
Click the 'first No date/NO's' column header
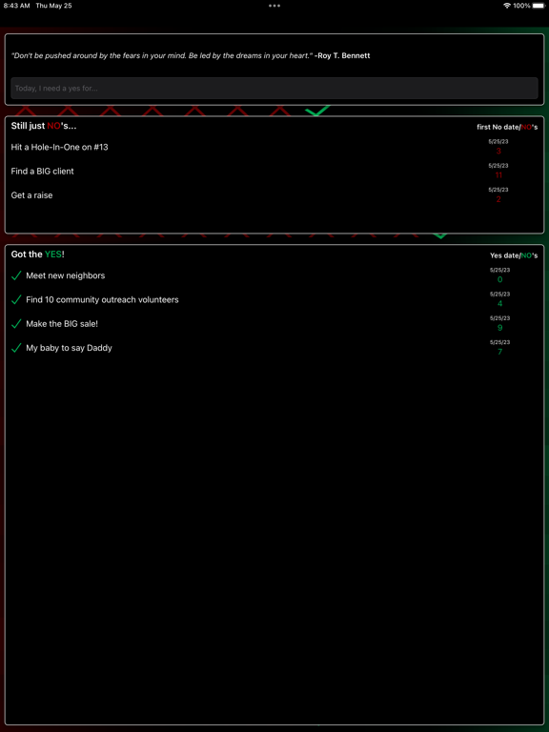[507, 127]
